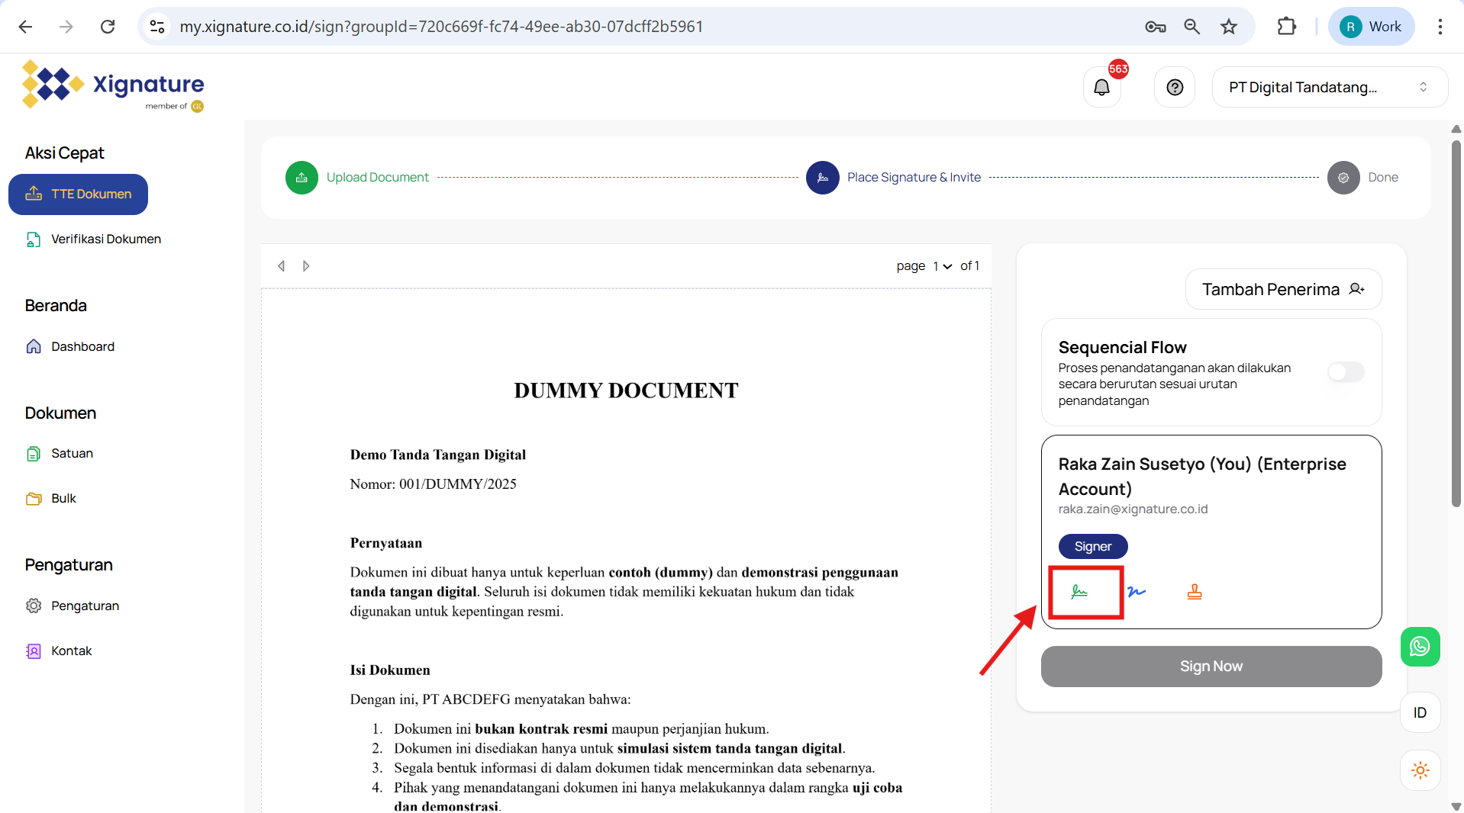Open the help question mark icon
The height and width of the screenshot is (813, 1464).
tap(1175, 88)
